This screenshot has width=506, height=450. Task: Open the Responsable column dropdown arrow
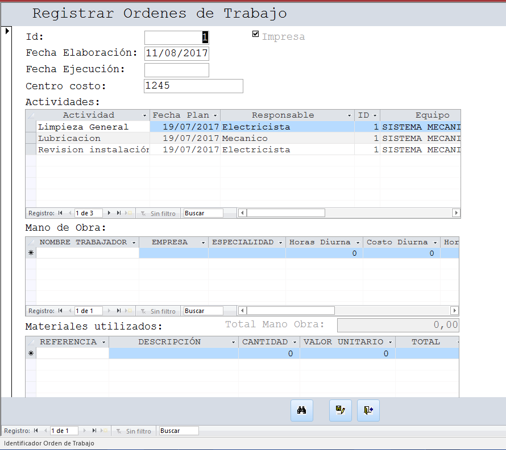(x=349, y=115)
